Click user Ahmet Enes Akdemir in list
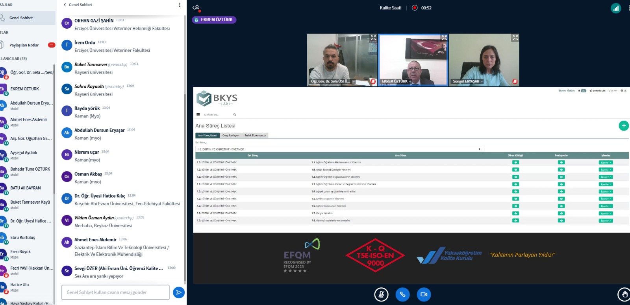This screenshot has width=630, height=305. click(28, 120)
